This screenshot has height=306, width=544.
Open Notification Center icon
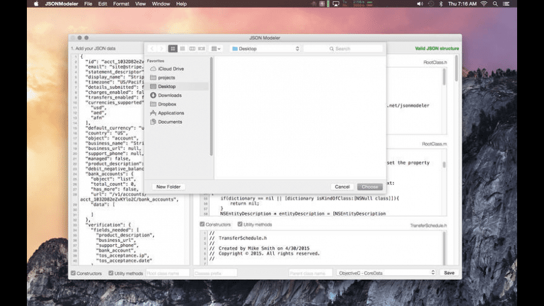tap(506, 4)
